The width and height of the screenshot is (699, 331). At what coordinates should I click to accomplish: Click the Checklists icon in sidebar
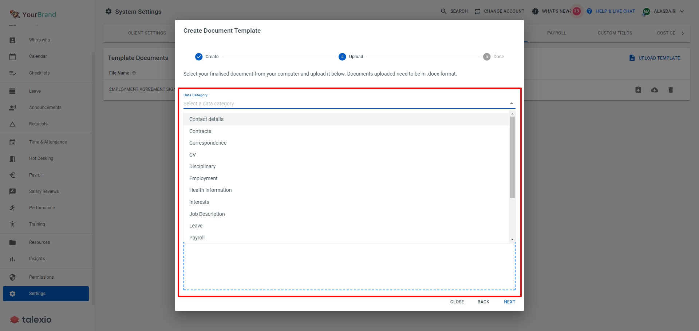tap(12, 73)
